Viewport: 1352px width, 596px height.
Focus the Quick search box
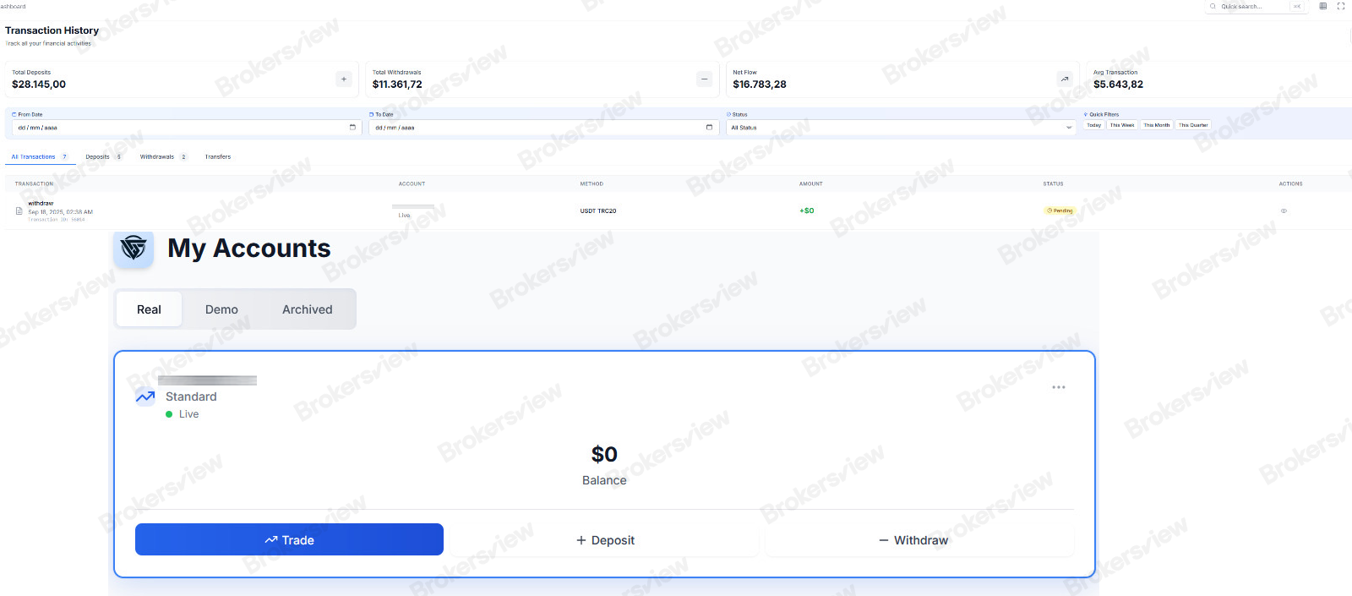click(1255, 6)
